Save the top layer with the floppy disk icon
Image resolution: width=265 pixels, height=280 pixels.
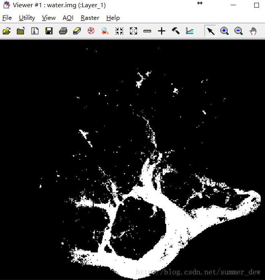(49, 31)
